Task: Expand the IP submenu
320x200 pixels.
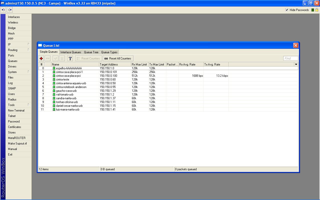Action: pos(28,44)
